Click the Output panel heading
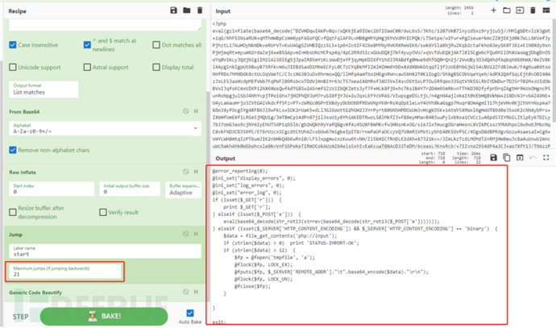The height and width of the screenshot is (328, 556). pyautogui.click(x=226, y=158)
